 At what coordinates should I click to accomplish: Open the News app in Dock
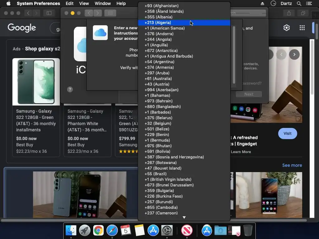point(187,231)
